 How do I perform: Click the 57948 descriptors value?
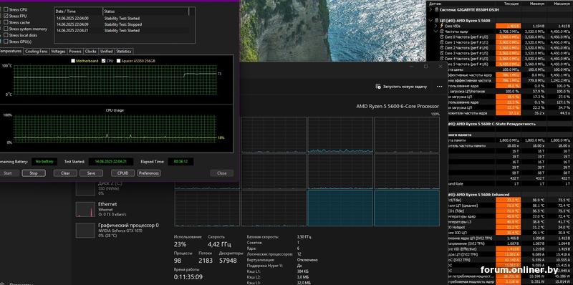(x=228, y=261)
